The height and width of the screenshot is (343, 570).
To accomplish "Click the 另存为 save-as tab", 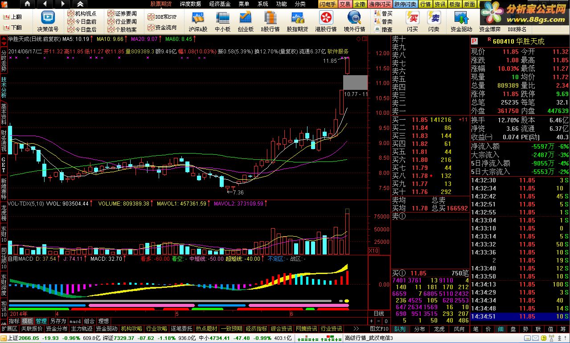I will (58, 321).
